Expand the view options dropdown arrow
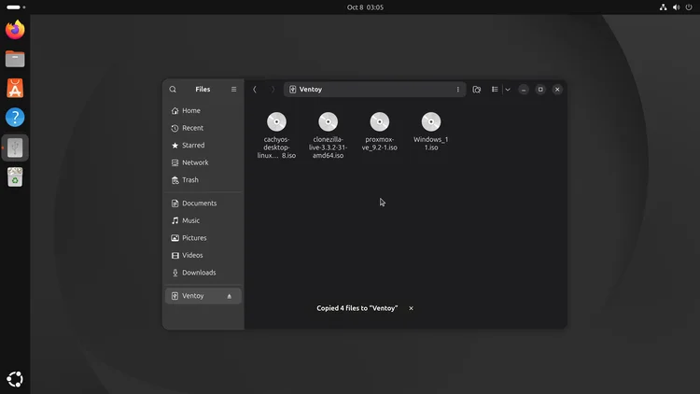This screenshot has width=700, height=394. (508, 90)
